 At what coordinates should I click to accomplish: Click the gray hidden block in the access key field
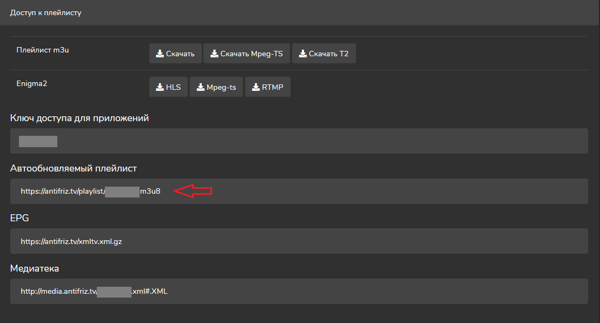tap(38, 142)
